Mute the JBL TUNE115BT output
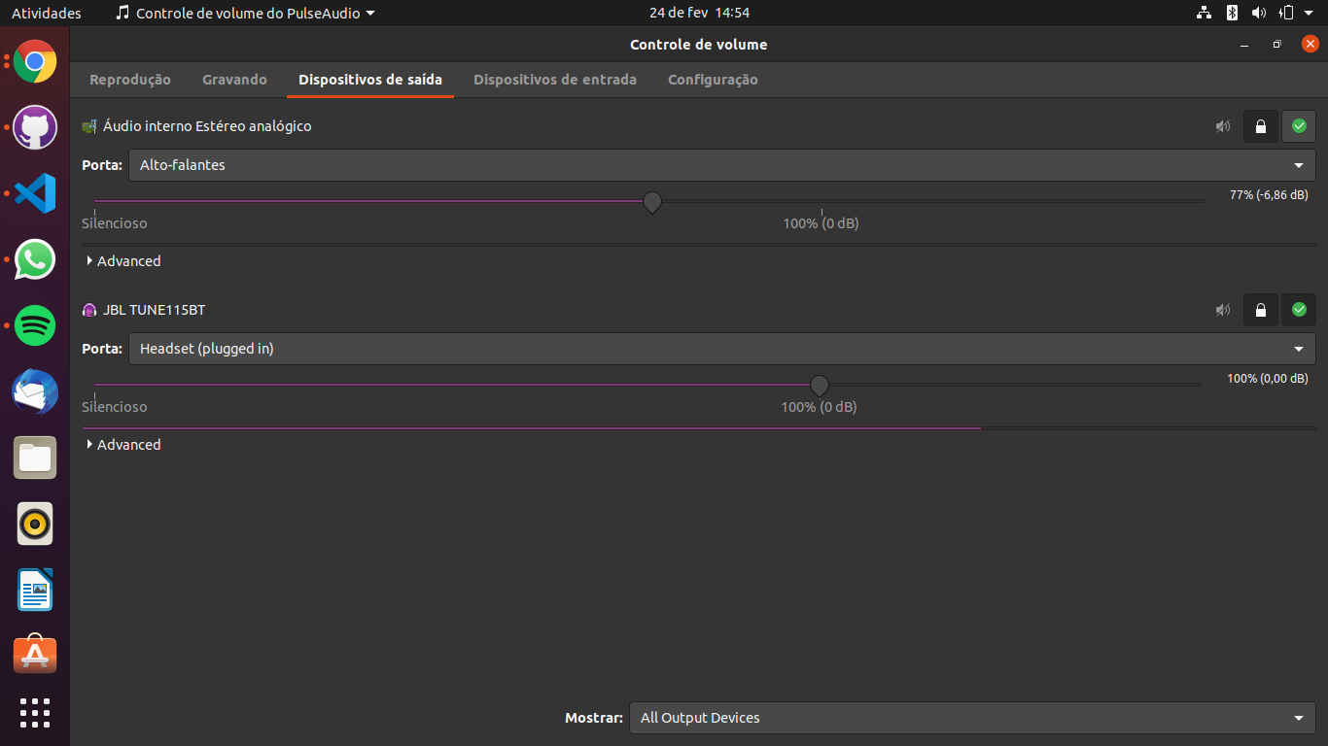 point(1223,310)
